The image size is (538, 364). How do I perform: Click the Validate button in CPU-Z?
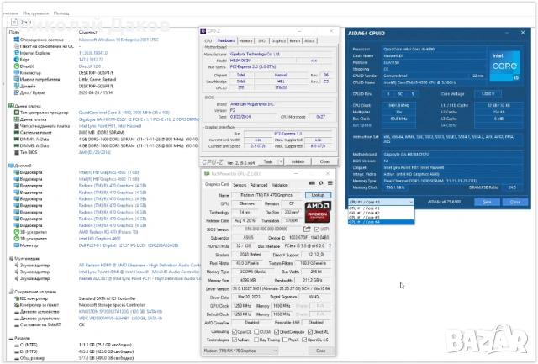tap(298, 161)
